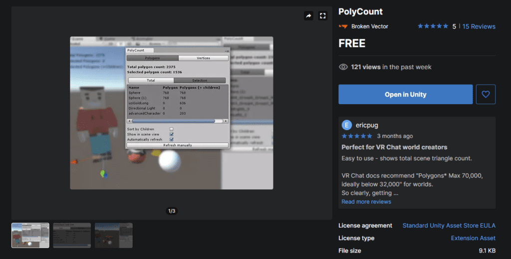The height and width of the screenshot is (259, 511).
Task: Click the License type label
Action: pyautogui.click(x=356, y=238)
